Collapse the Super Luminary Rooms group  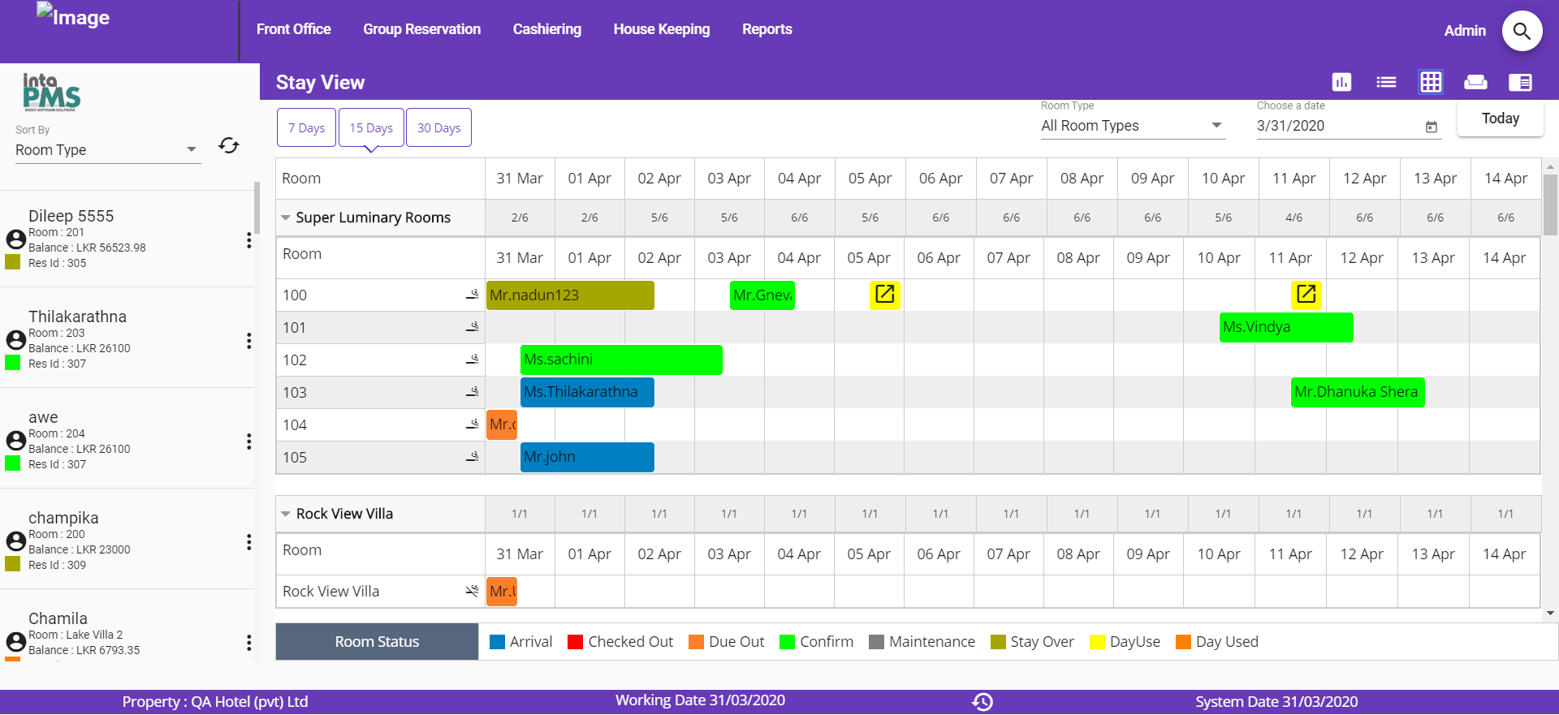286,218
